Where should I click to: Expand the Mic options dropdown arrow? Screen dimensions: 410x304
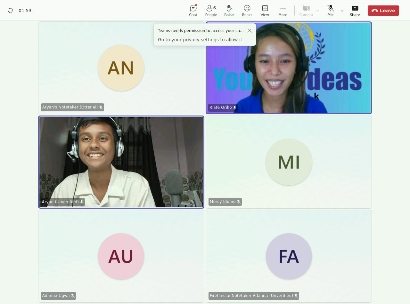tap(342, 11)
